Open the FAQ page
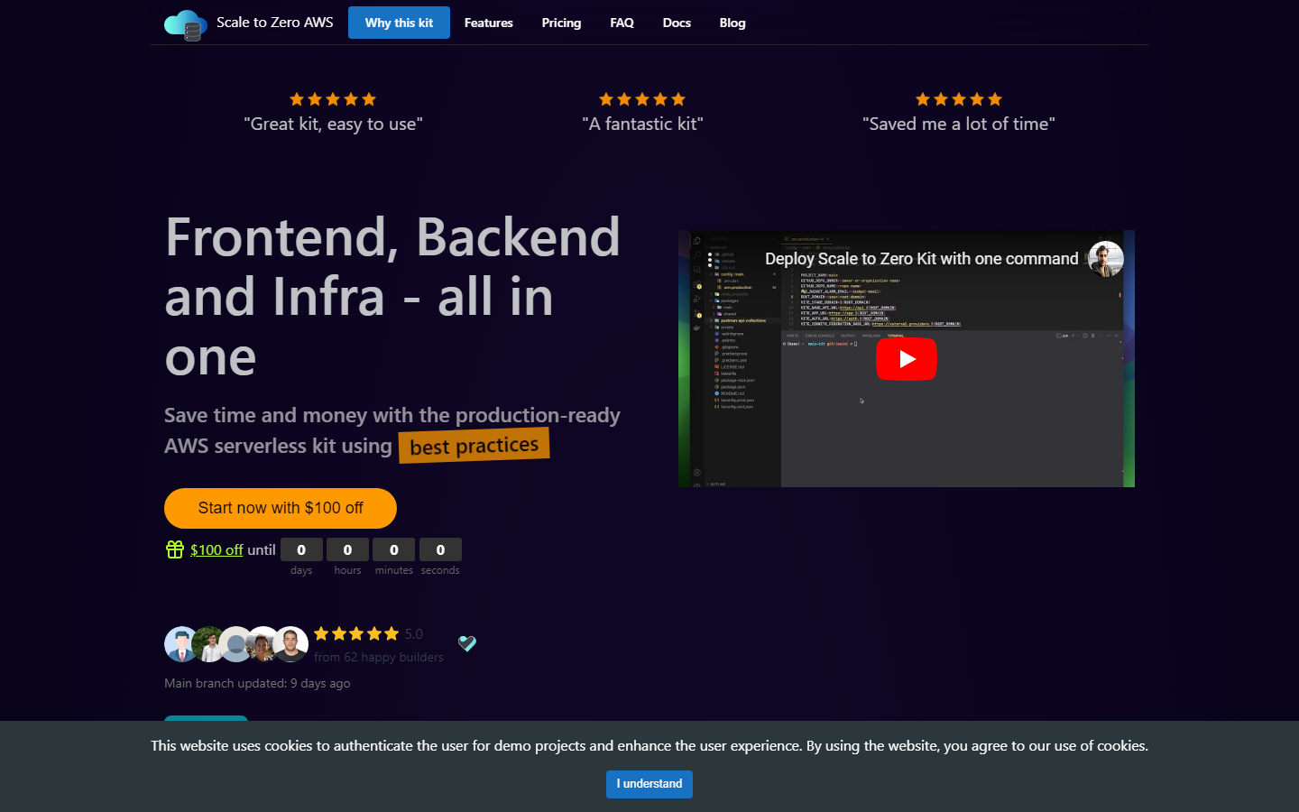Viewport: 1299px width, 812px height. (622, 23)
